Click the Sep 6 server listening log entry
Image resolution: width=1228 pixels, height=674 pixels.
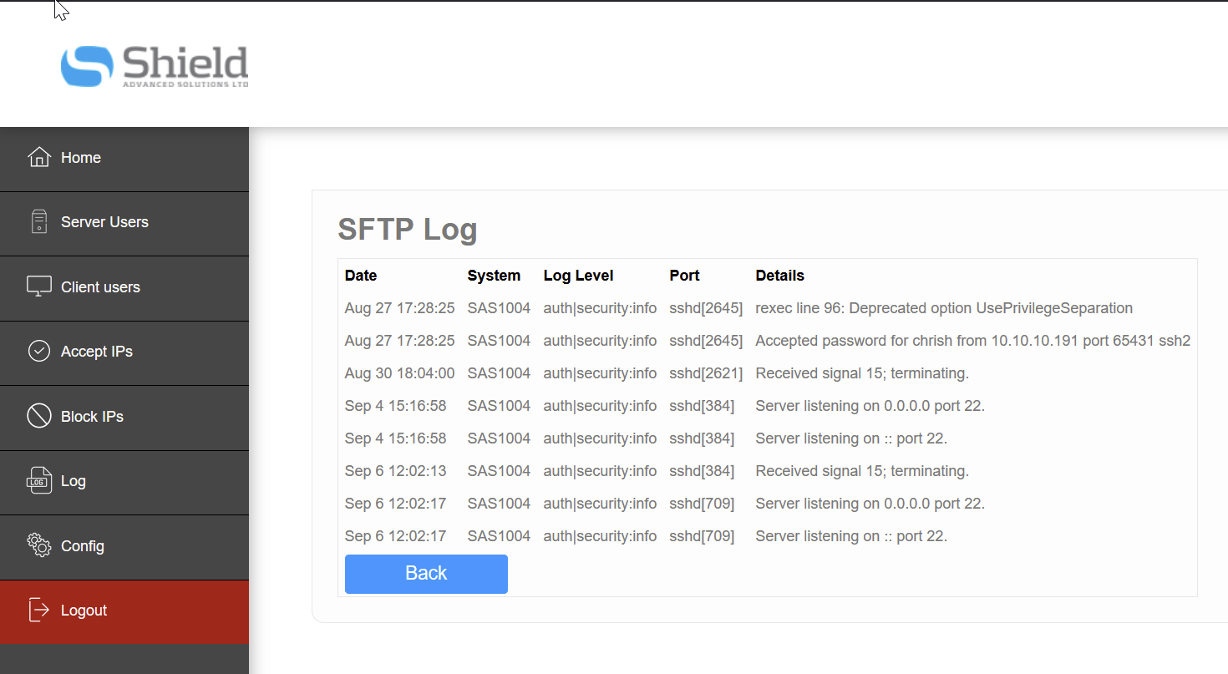[x=752, y=504]
